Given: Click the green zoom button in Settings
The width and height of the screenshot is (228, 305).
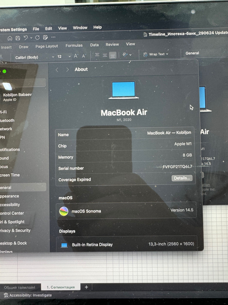Looking at the screenshot, I should click(x=5, y=71).
